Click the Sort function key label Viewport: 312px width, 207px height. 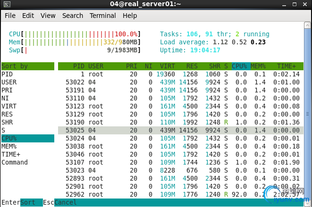point(32,202)
